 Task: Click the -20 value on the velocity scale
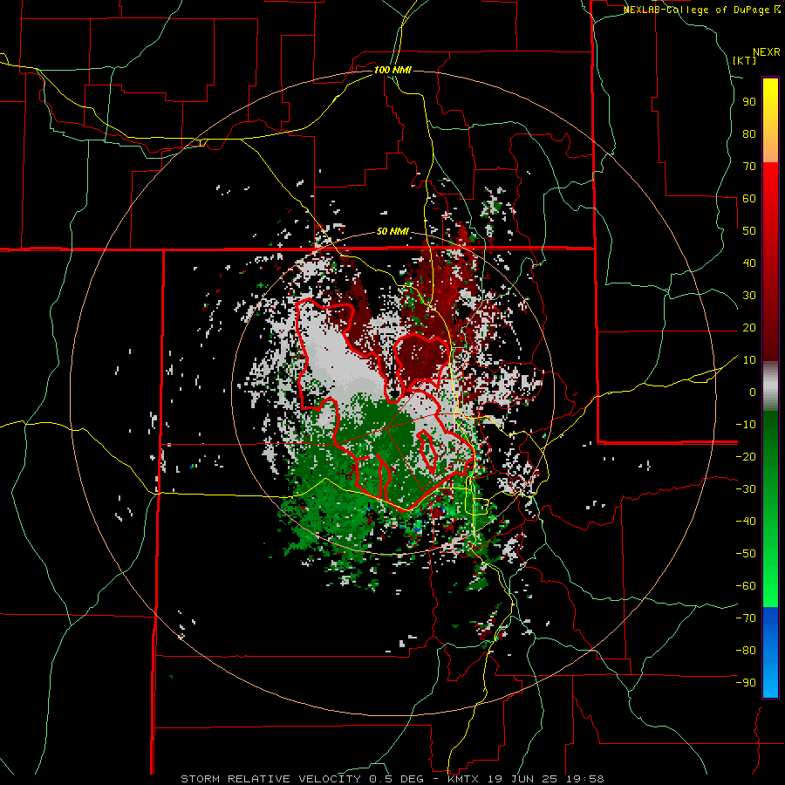[746, 457]
